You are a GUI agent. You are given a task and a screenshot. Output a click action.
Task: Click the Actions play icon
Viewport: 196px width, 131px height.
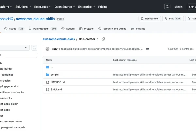pos(63,29)
